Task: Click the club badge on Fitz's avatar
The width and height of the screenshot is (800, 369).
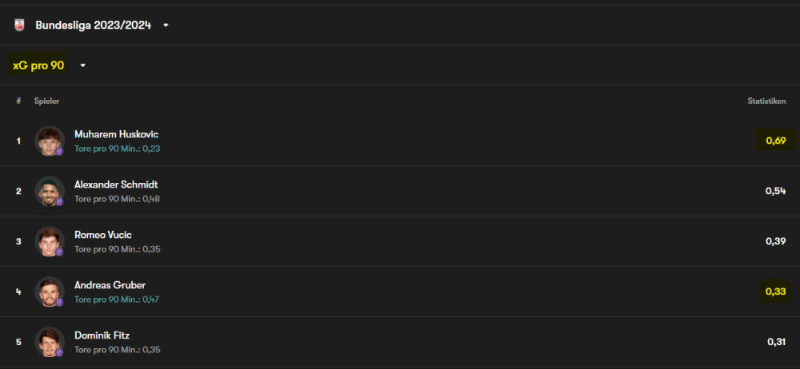Action: click(59, 352)
